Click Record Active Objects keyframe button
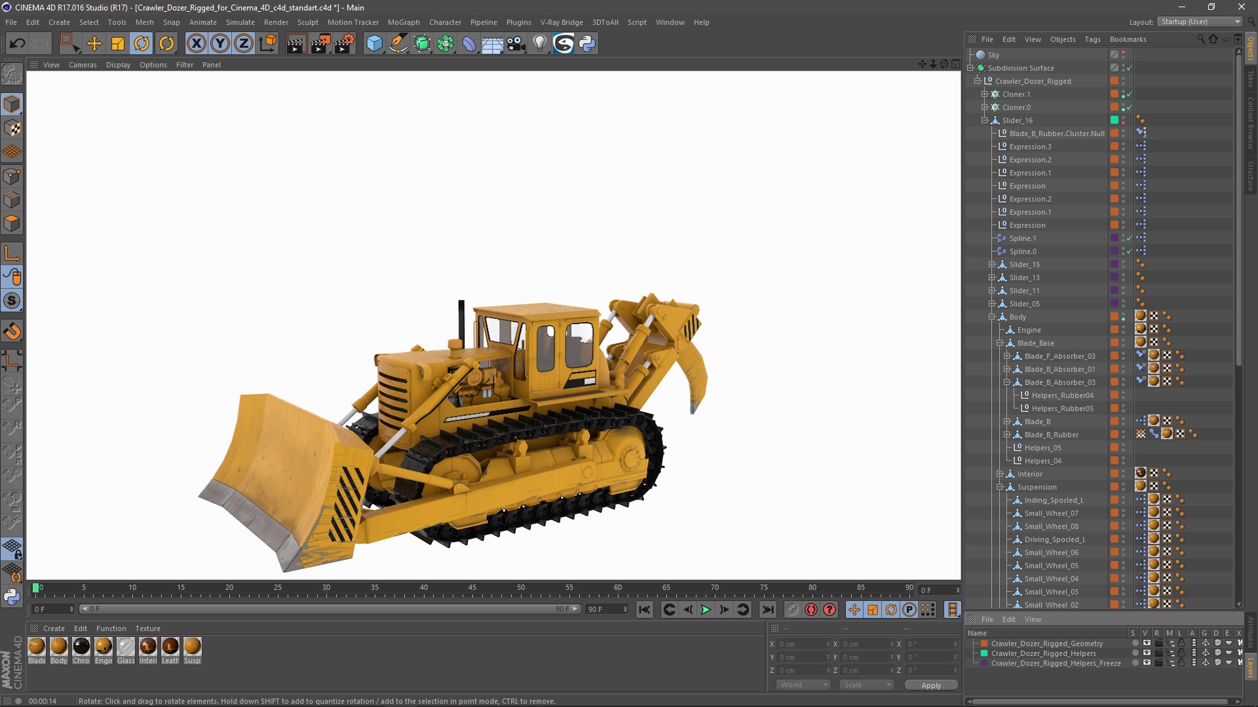 click(792, 609)
